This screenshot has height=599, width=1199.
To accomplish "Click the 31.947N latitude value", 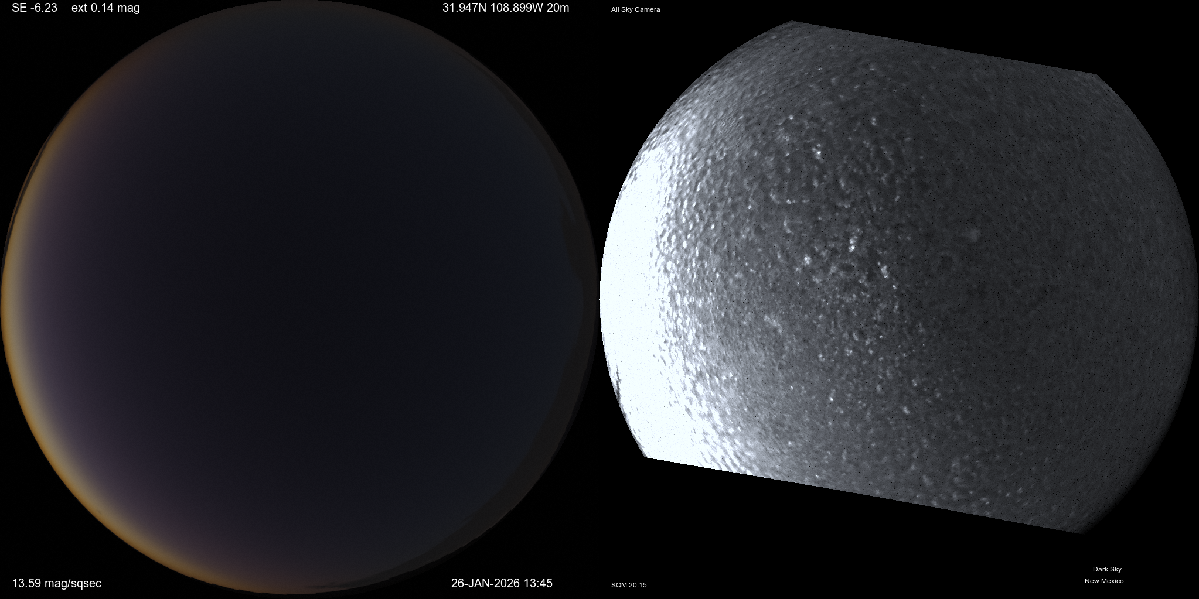I will [466, 8].
